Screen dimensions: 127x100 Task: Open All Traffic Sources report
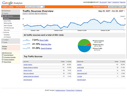tap(9, 28)
